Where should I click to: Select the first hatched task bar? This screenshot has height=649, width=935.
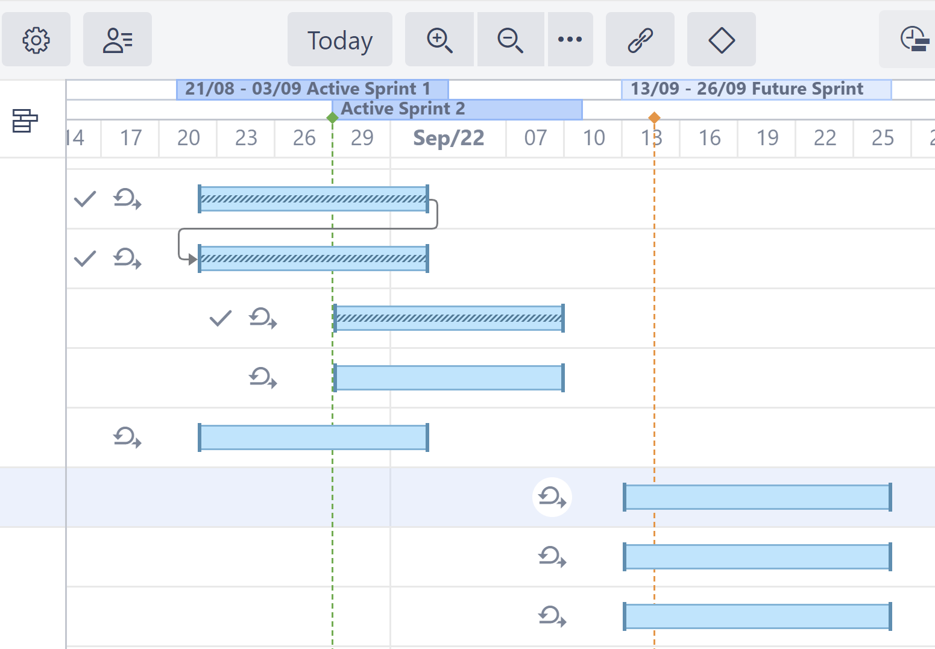pyautogui.click(x=313, y=199)
